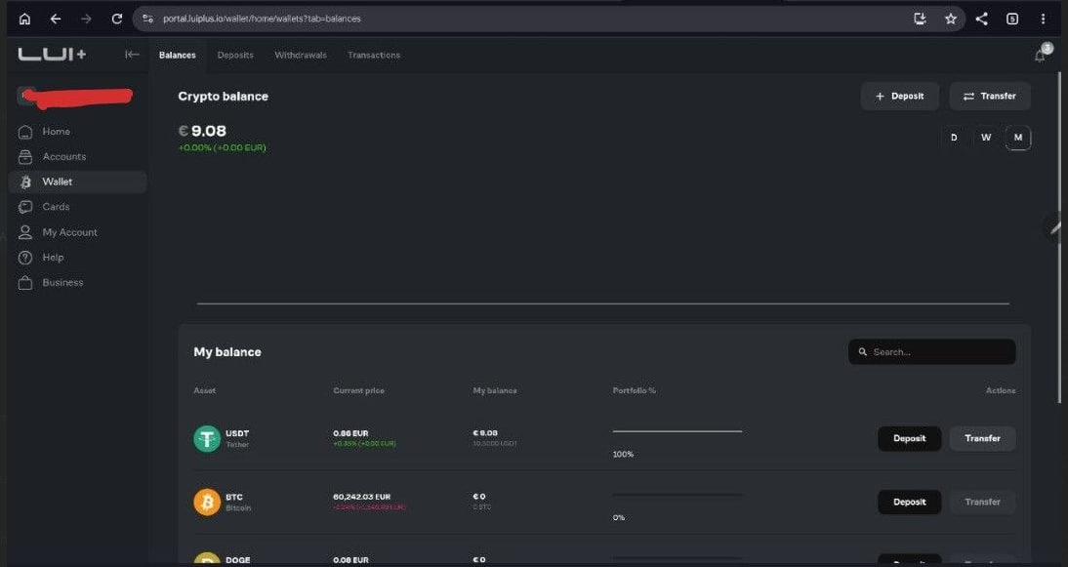The height and width of the screenshot is (567, 1068).
Task: Click the asset search field
Action: point(931,352)
